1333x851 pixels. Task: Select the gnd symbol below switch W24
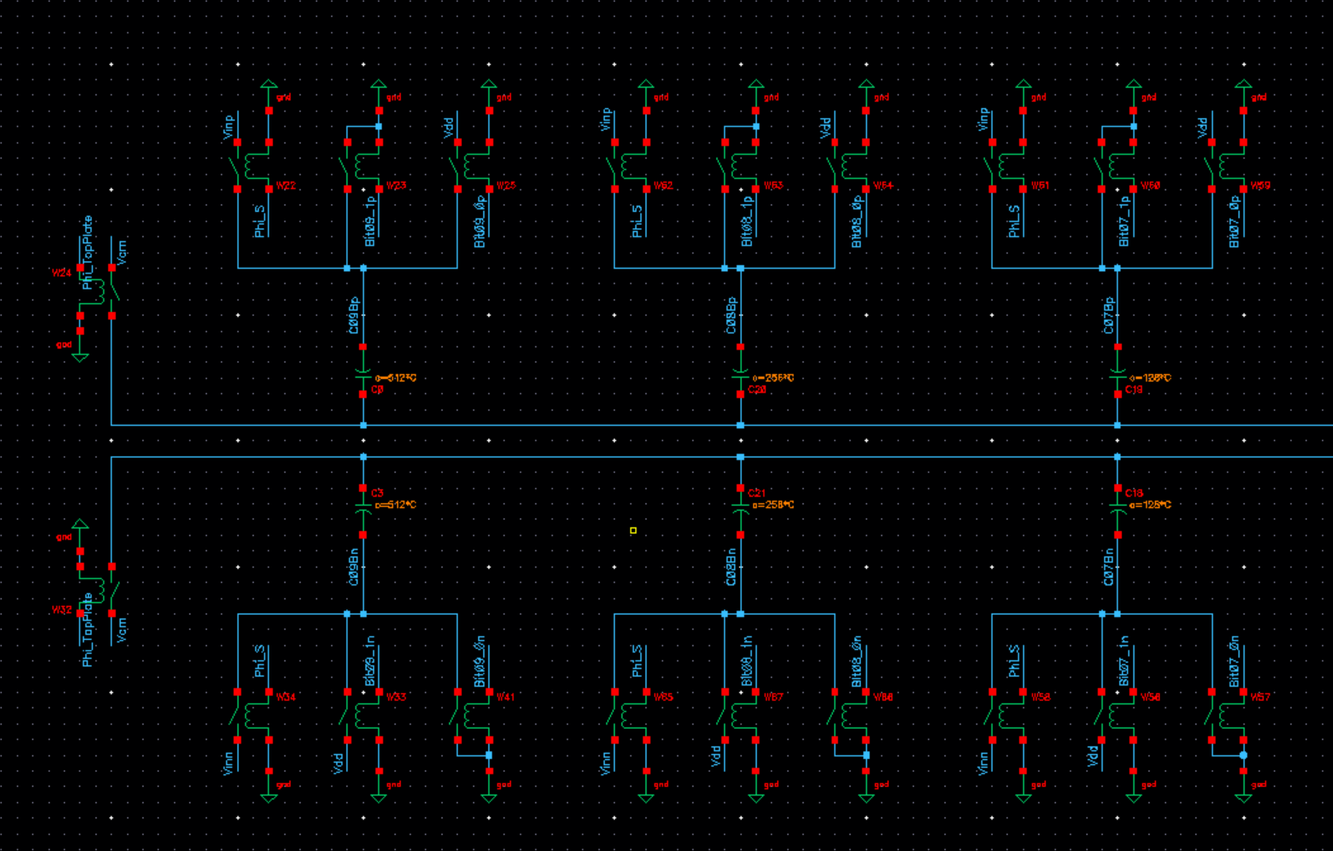pos(80,345)
